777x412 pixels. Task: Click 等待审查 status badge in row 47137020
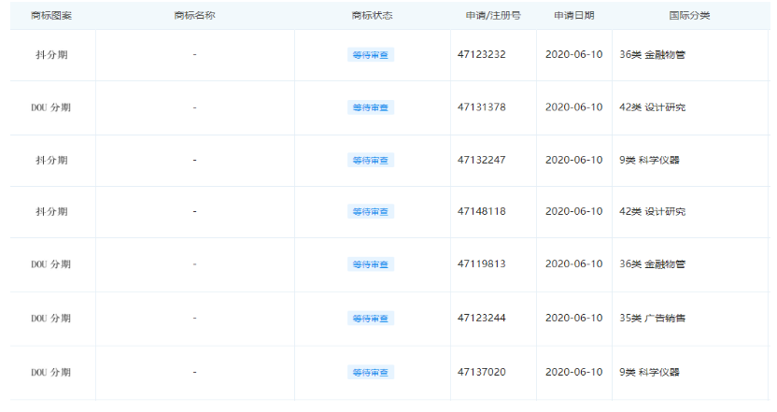click(371, 373)
